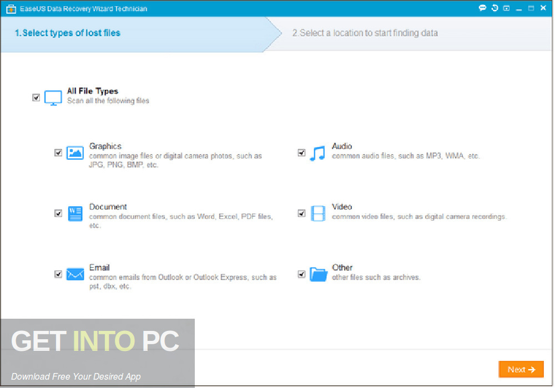Image resolution: width=555 pixels, height=388 pixels.
Task: Toggle the Email checkbox
Action: tap(58, 274)
